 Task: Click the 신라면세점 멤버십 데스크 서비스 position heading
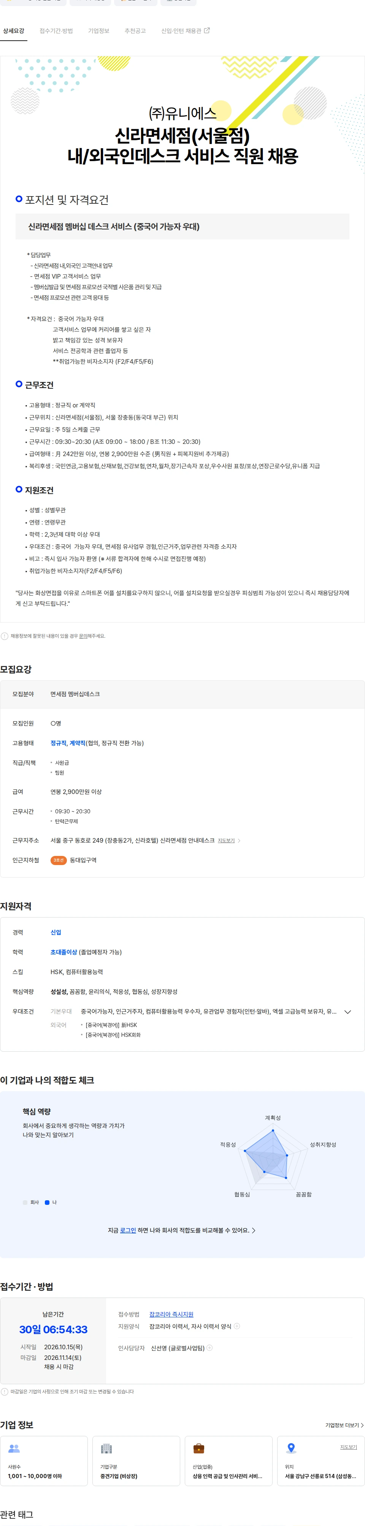pos(114,226)
